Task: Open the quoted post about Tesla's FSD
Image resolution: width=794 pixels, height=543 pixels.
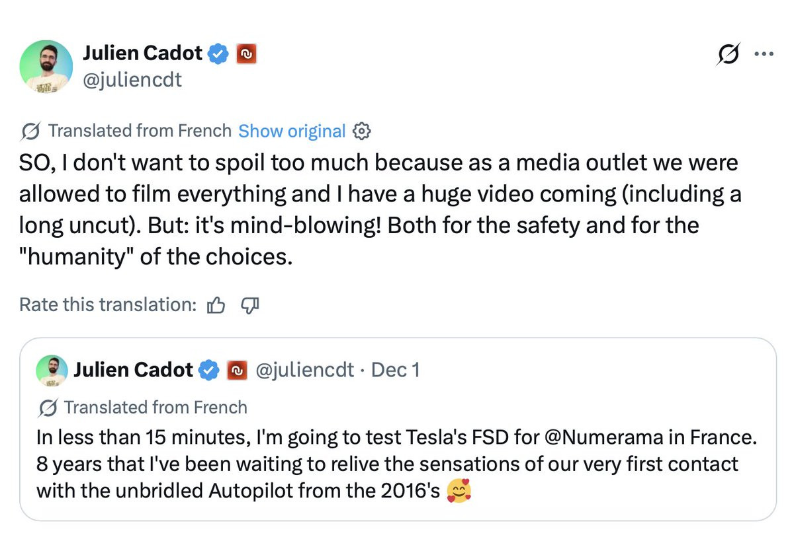Action: point(398,429)
